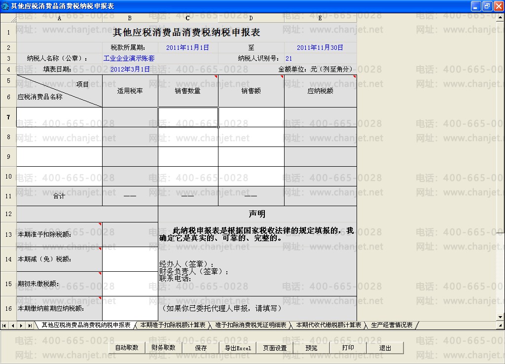
Task: Select the 本期代收代缴税额计算表 tab
Action: coord(328,325)
